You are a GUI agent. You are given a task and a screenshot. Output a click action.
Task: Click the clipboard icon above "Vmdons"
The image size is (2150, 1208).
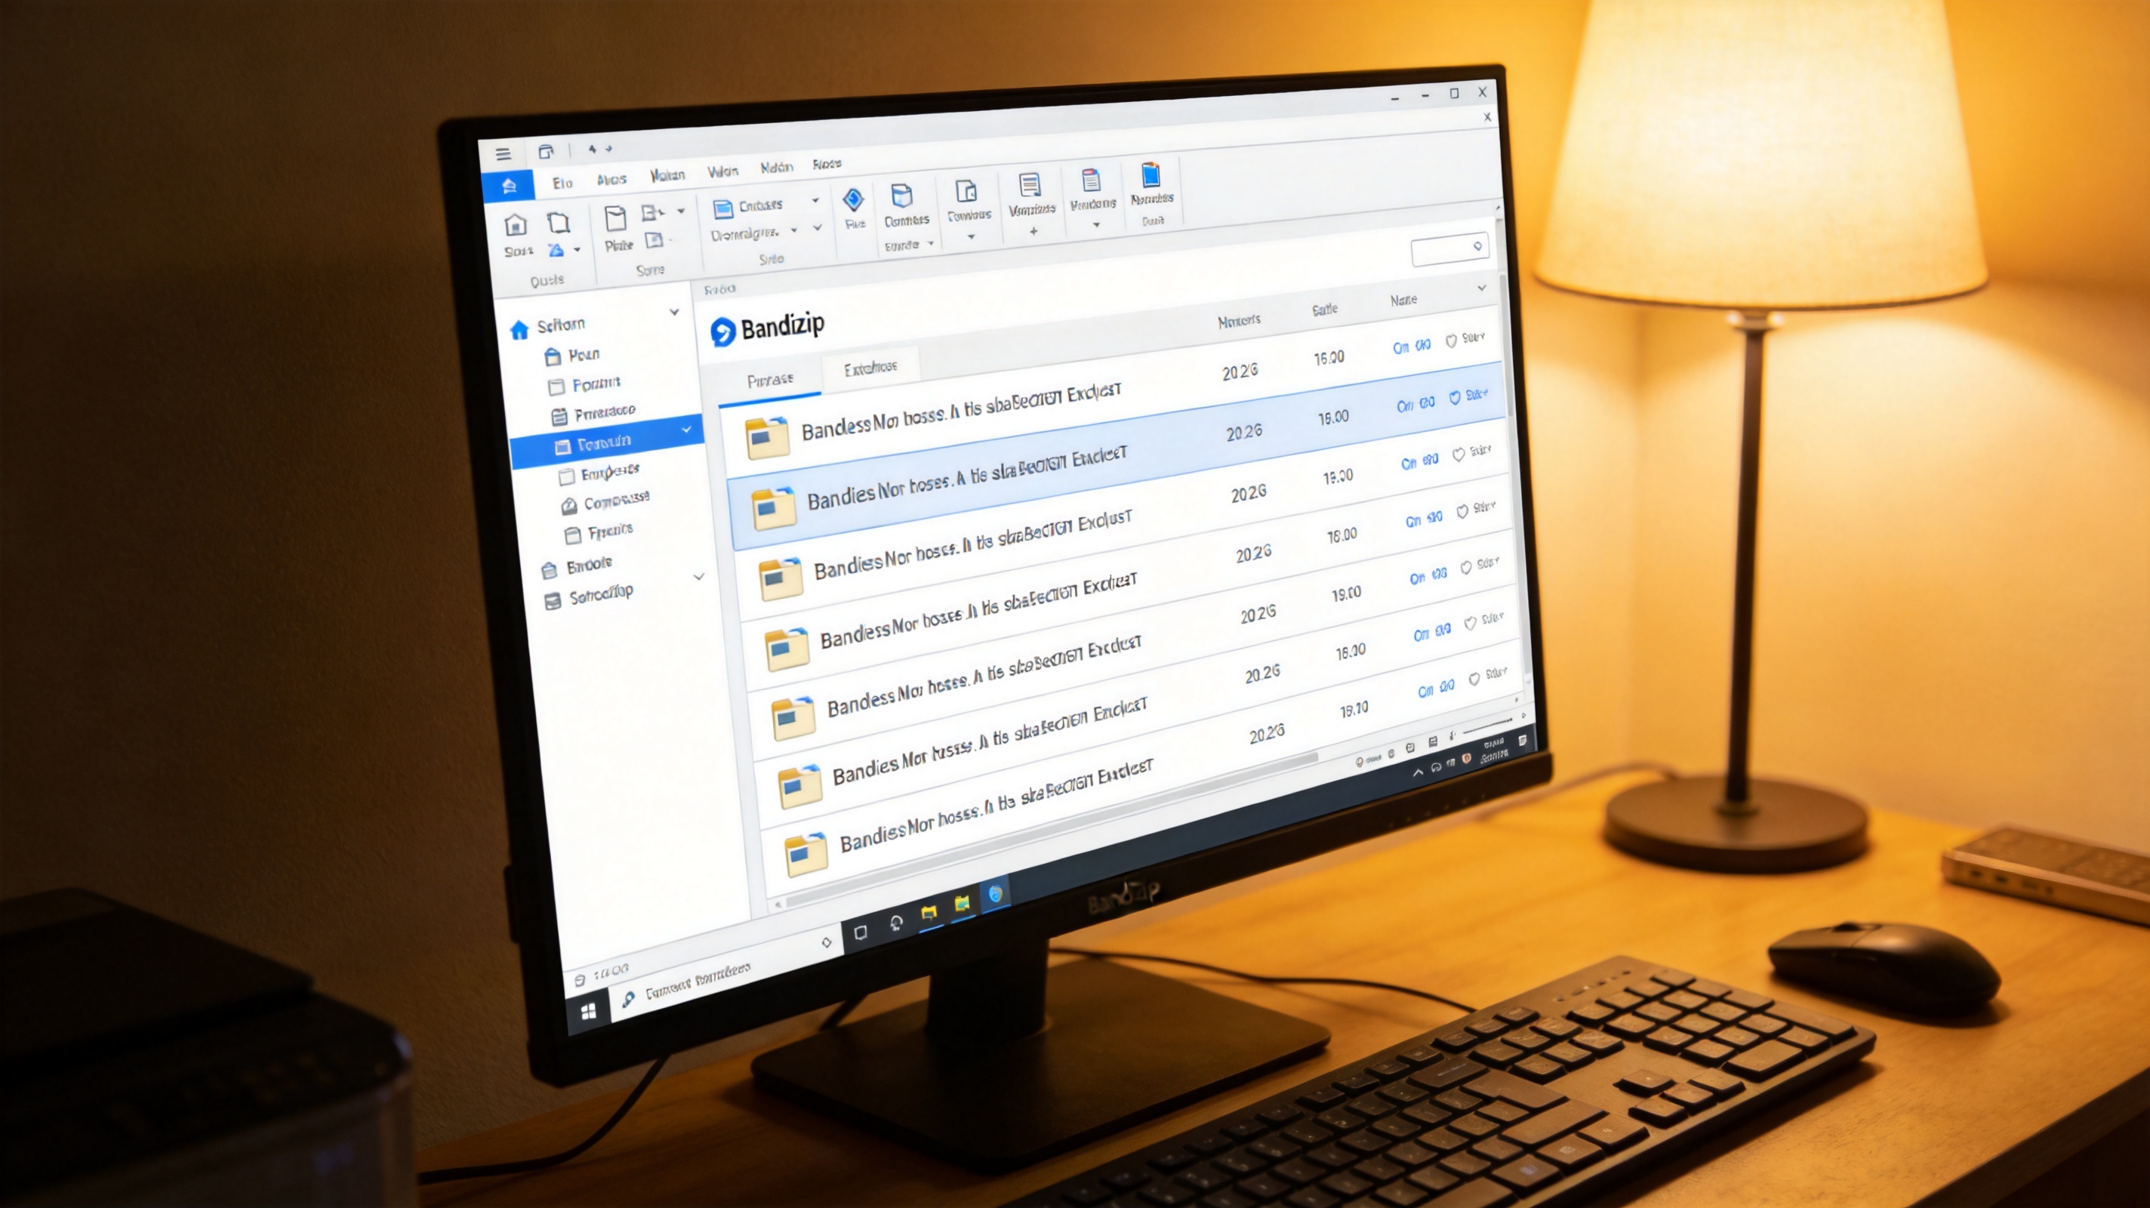1090,180
